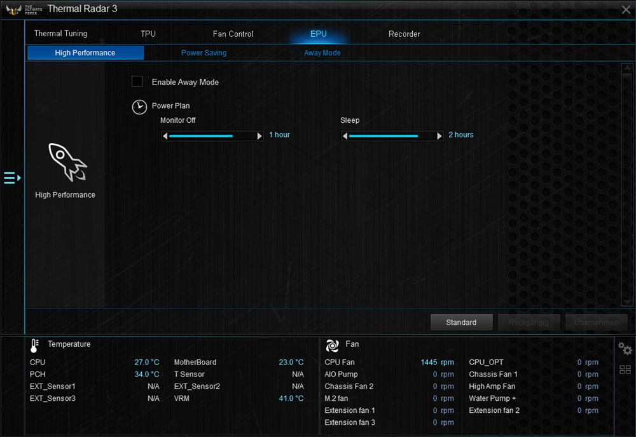Screen dimensions: 636x437
Task: Expand the left sidebar menu icon
Action: pos(12,177)
